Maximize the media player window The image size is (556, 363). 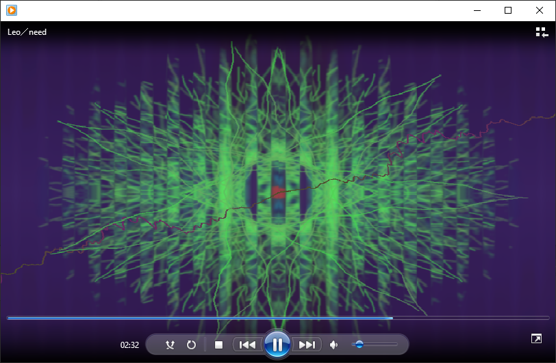508,10
